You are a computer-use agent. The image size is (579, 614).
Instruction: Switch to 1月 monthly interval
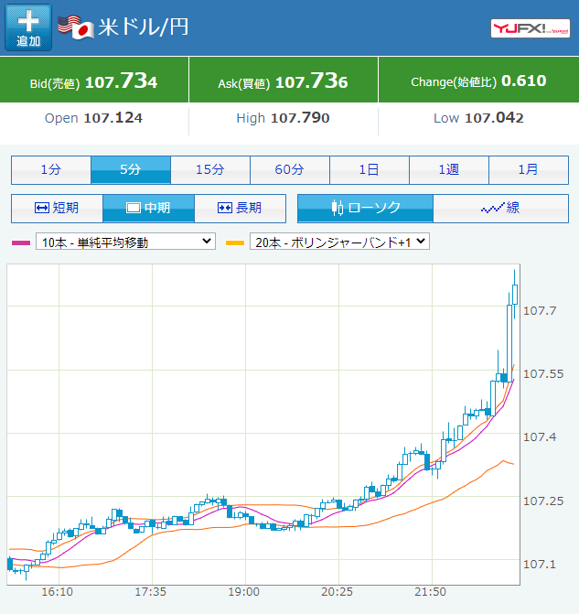point(529,170)
